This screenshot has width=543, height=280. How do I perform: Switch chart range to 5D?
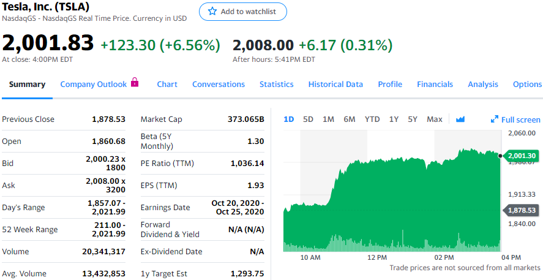[308, 119]
